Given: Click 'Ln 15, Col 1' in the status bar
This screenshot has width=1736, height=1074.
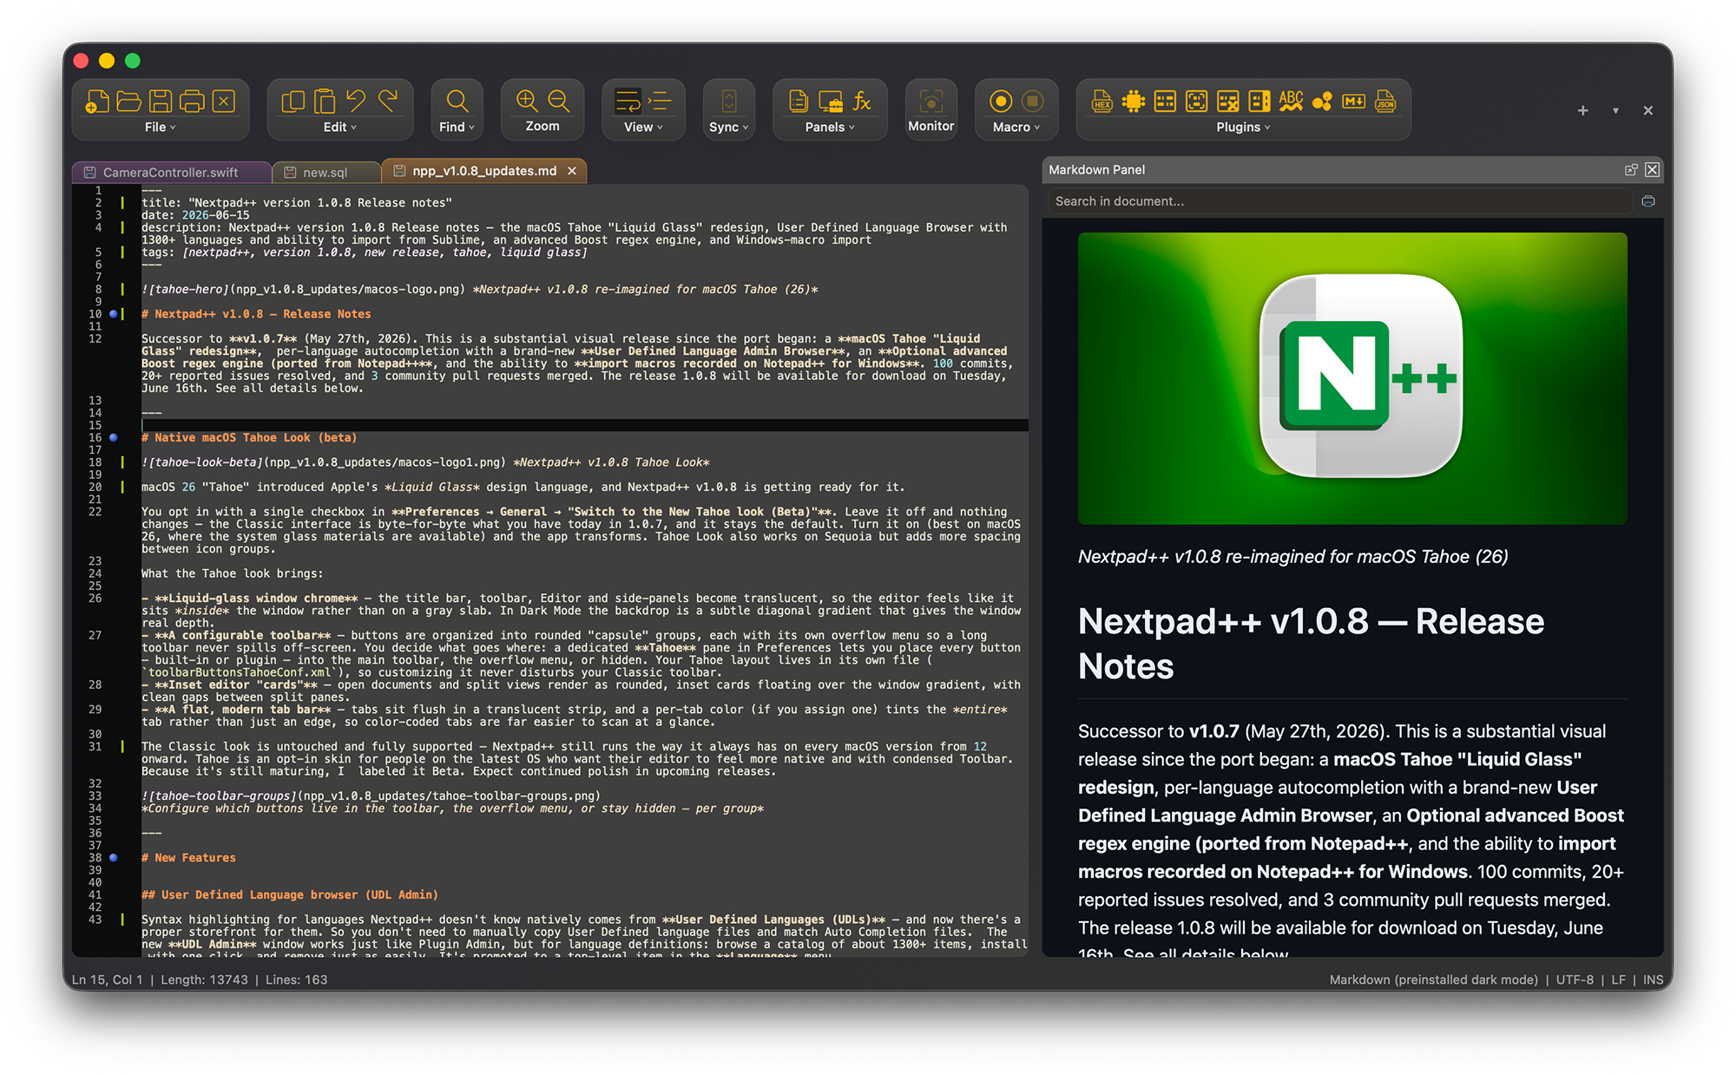Looking at the screenshot, I should click(107, 979).
